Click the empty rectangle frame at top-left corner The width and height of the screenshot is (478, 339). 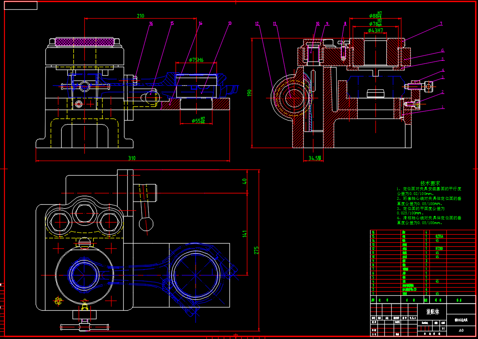click(21, 6)
